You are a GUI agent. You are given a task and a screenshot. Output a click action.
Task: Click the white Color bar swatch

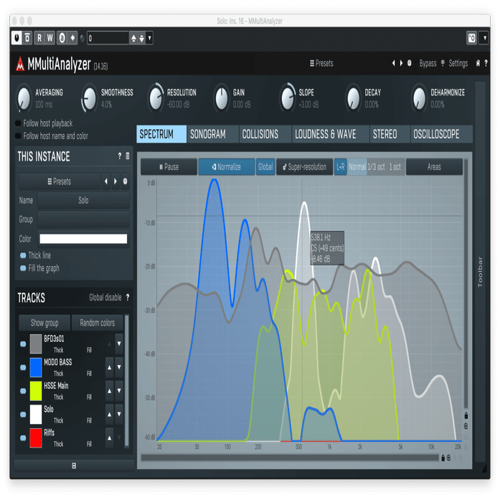pos(83,239)
